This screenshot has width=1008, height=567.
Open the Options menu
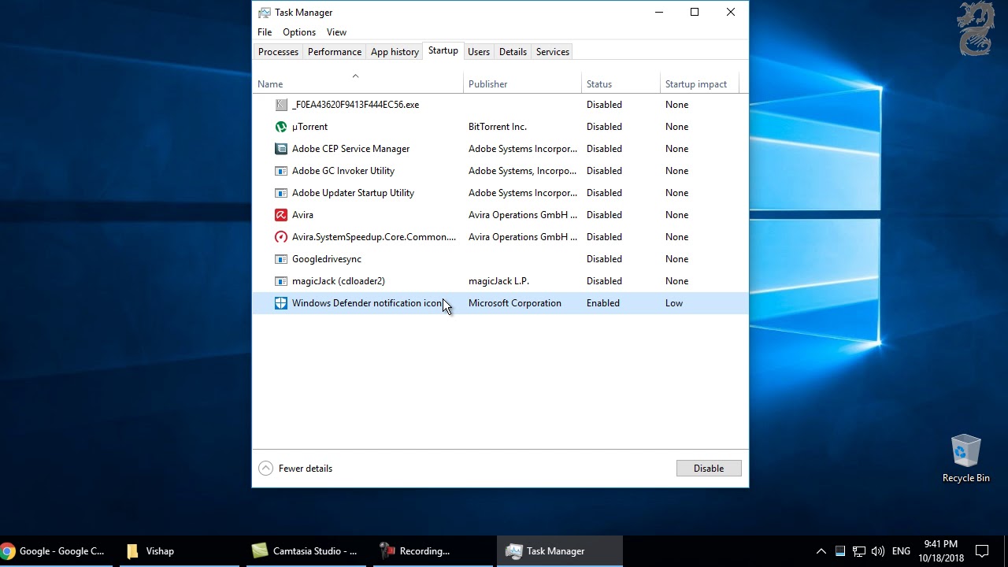(298, 32)
